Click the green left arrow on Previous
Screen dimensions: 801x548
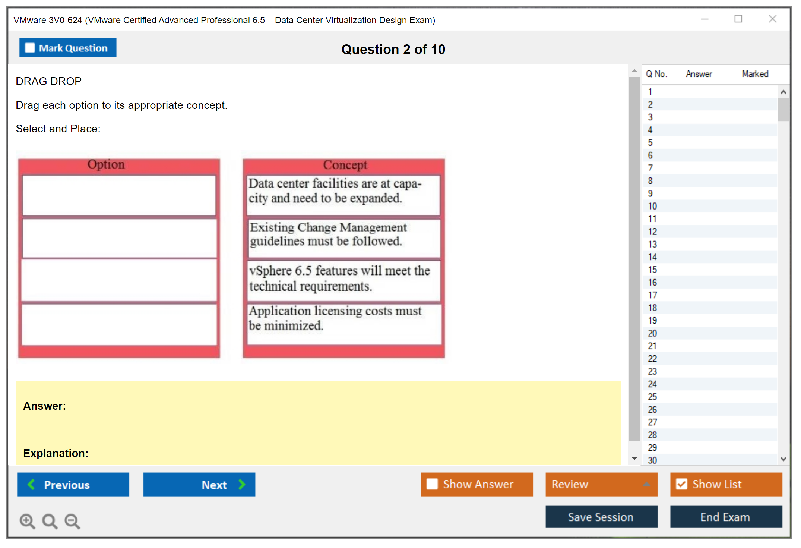click(31, 484)
